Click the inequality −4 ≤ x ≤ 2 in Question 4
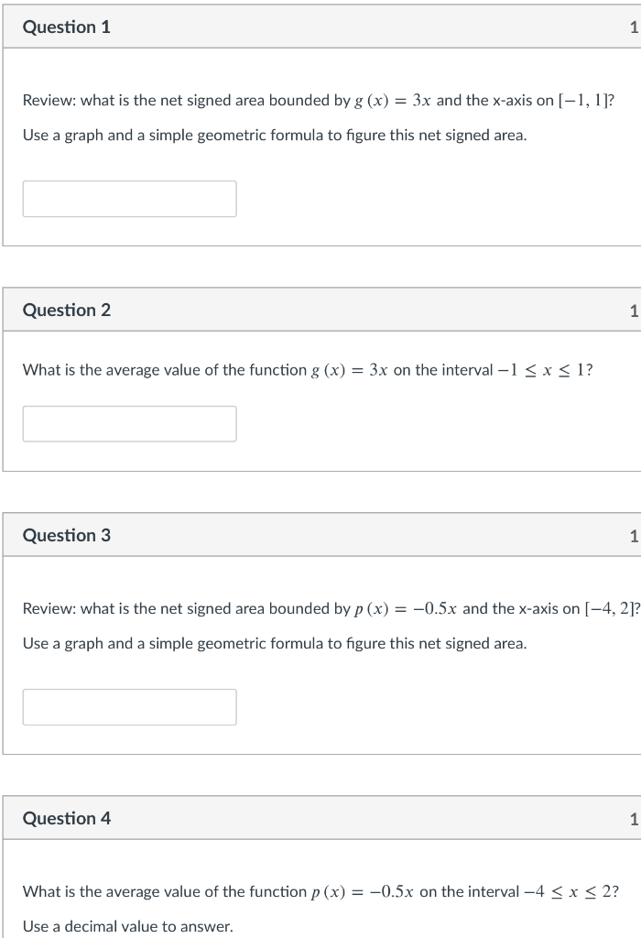This screenshot has width=641, height=938. [x=568, y=892]
